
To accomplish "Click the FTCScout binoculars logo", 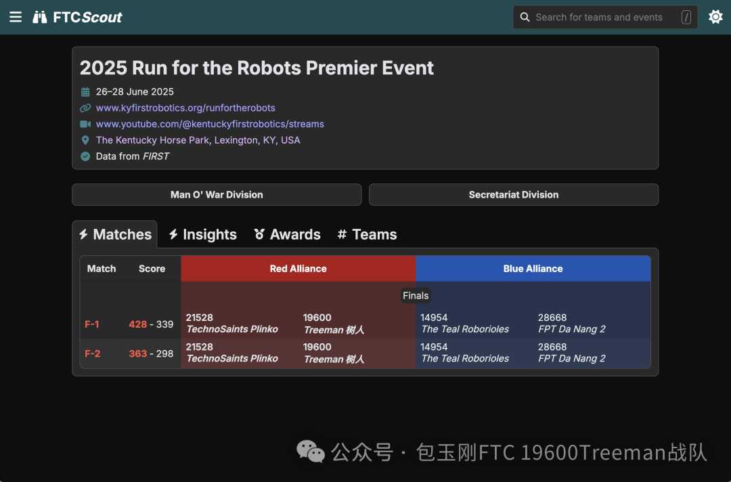I will pos(40,17).
